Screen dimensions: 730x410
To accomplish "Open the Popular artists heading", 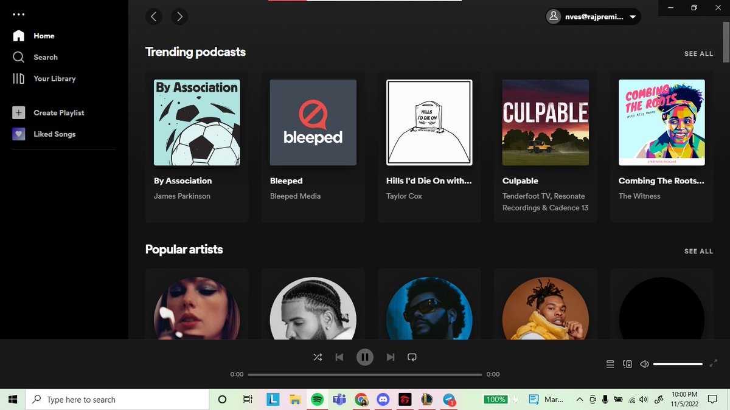I will click(184, 250).
